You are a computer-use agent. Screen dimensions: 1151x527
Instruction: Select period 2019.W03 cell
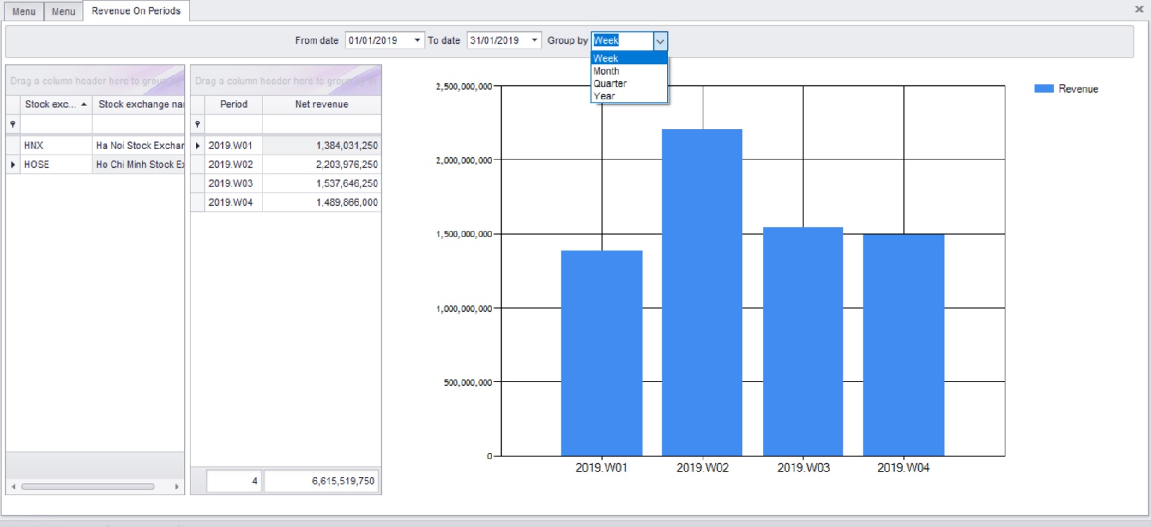click(234, 183)
